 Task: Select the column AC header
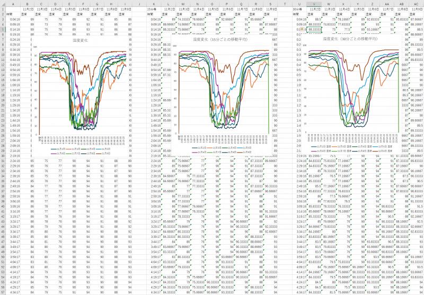(x=416, y=3)
